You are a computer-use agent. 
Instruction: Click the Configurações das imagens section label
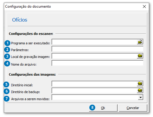click(32, 74)
